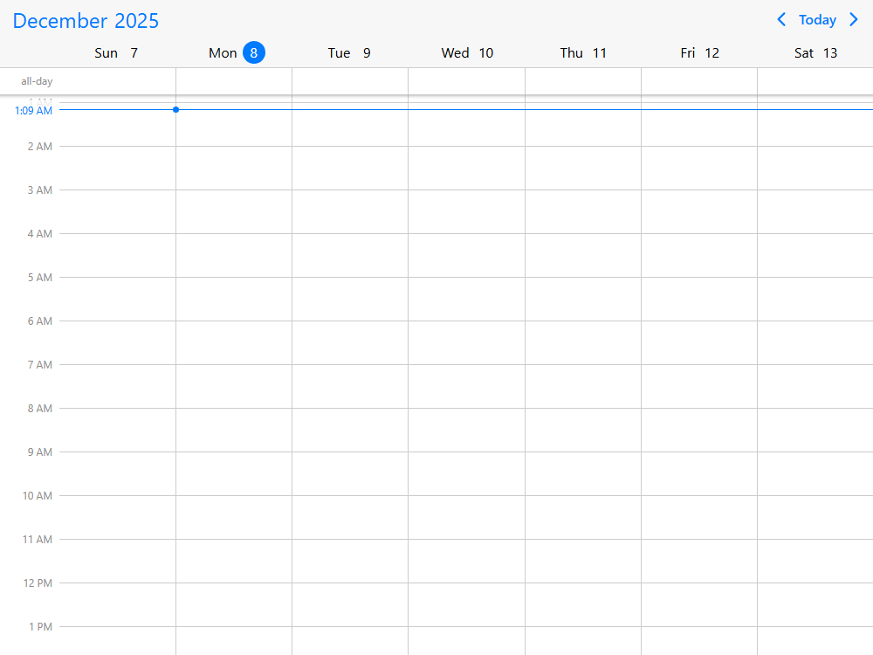Click the 9 AM slot on Tuesday
Image resolution: width=873 pixels, height=655 pixels.
(349, 473)
